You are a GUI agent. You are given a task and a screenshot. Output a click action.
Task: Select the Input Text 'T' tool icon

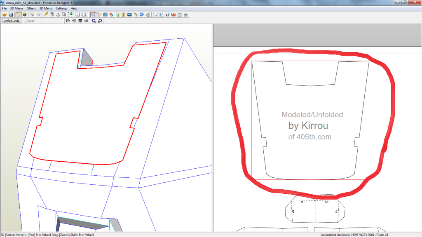124,14
